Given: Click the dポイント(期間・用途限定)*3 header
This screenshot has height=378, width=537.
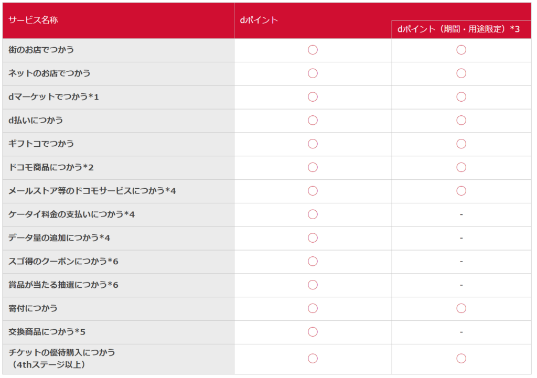Looking at the screenshot, I should pyautogui.click(x=458, y=29).
